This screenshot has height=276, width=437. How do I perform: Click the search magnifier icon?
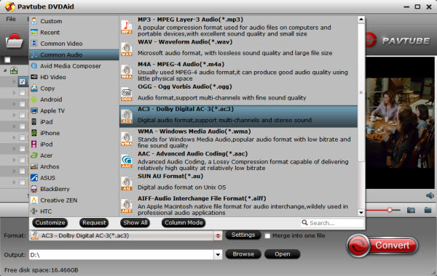pyautogui.click(x=304, y=223)
